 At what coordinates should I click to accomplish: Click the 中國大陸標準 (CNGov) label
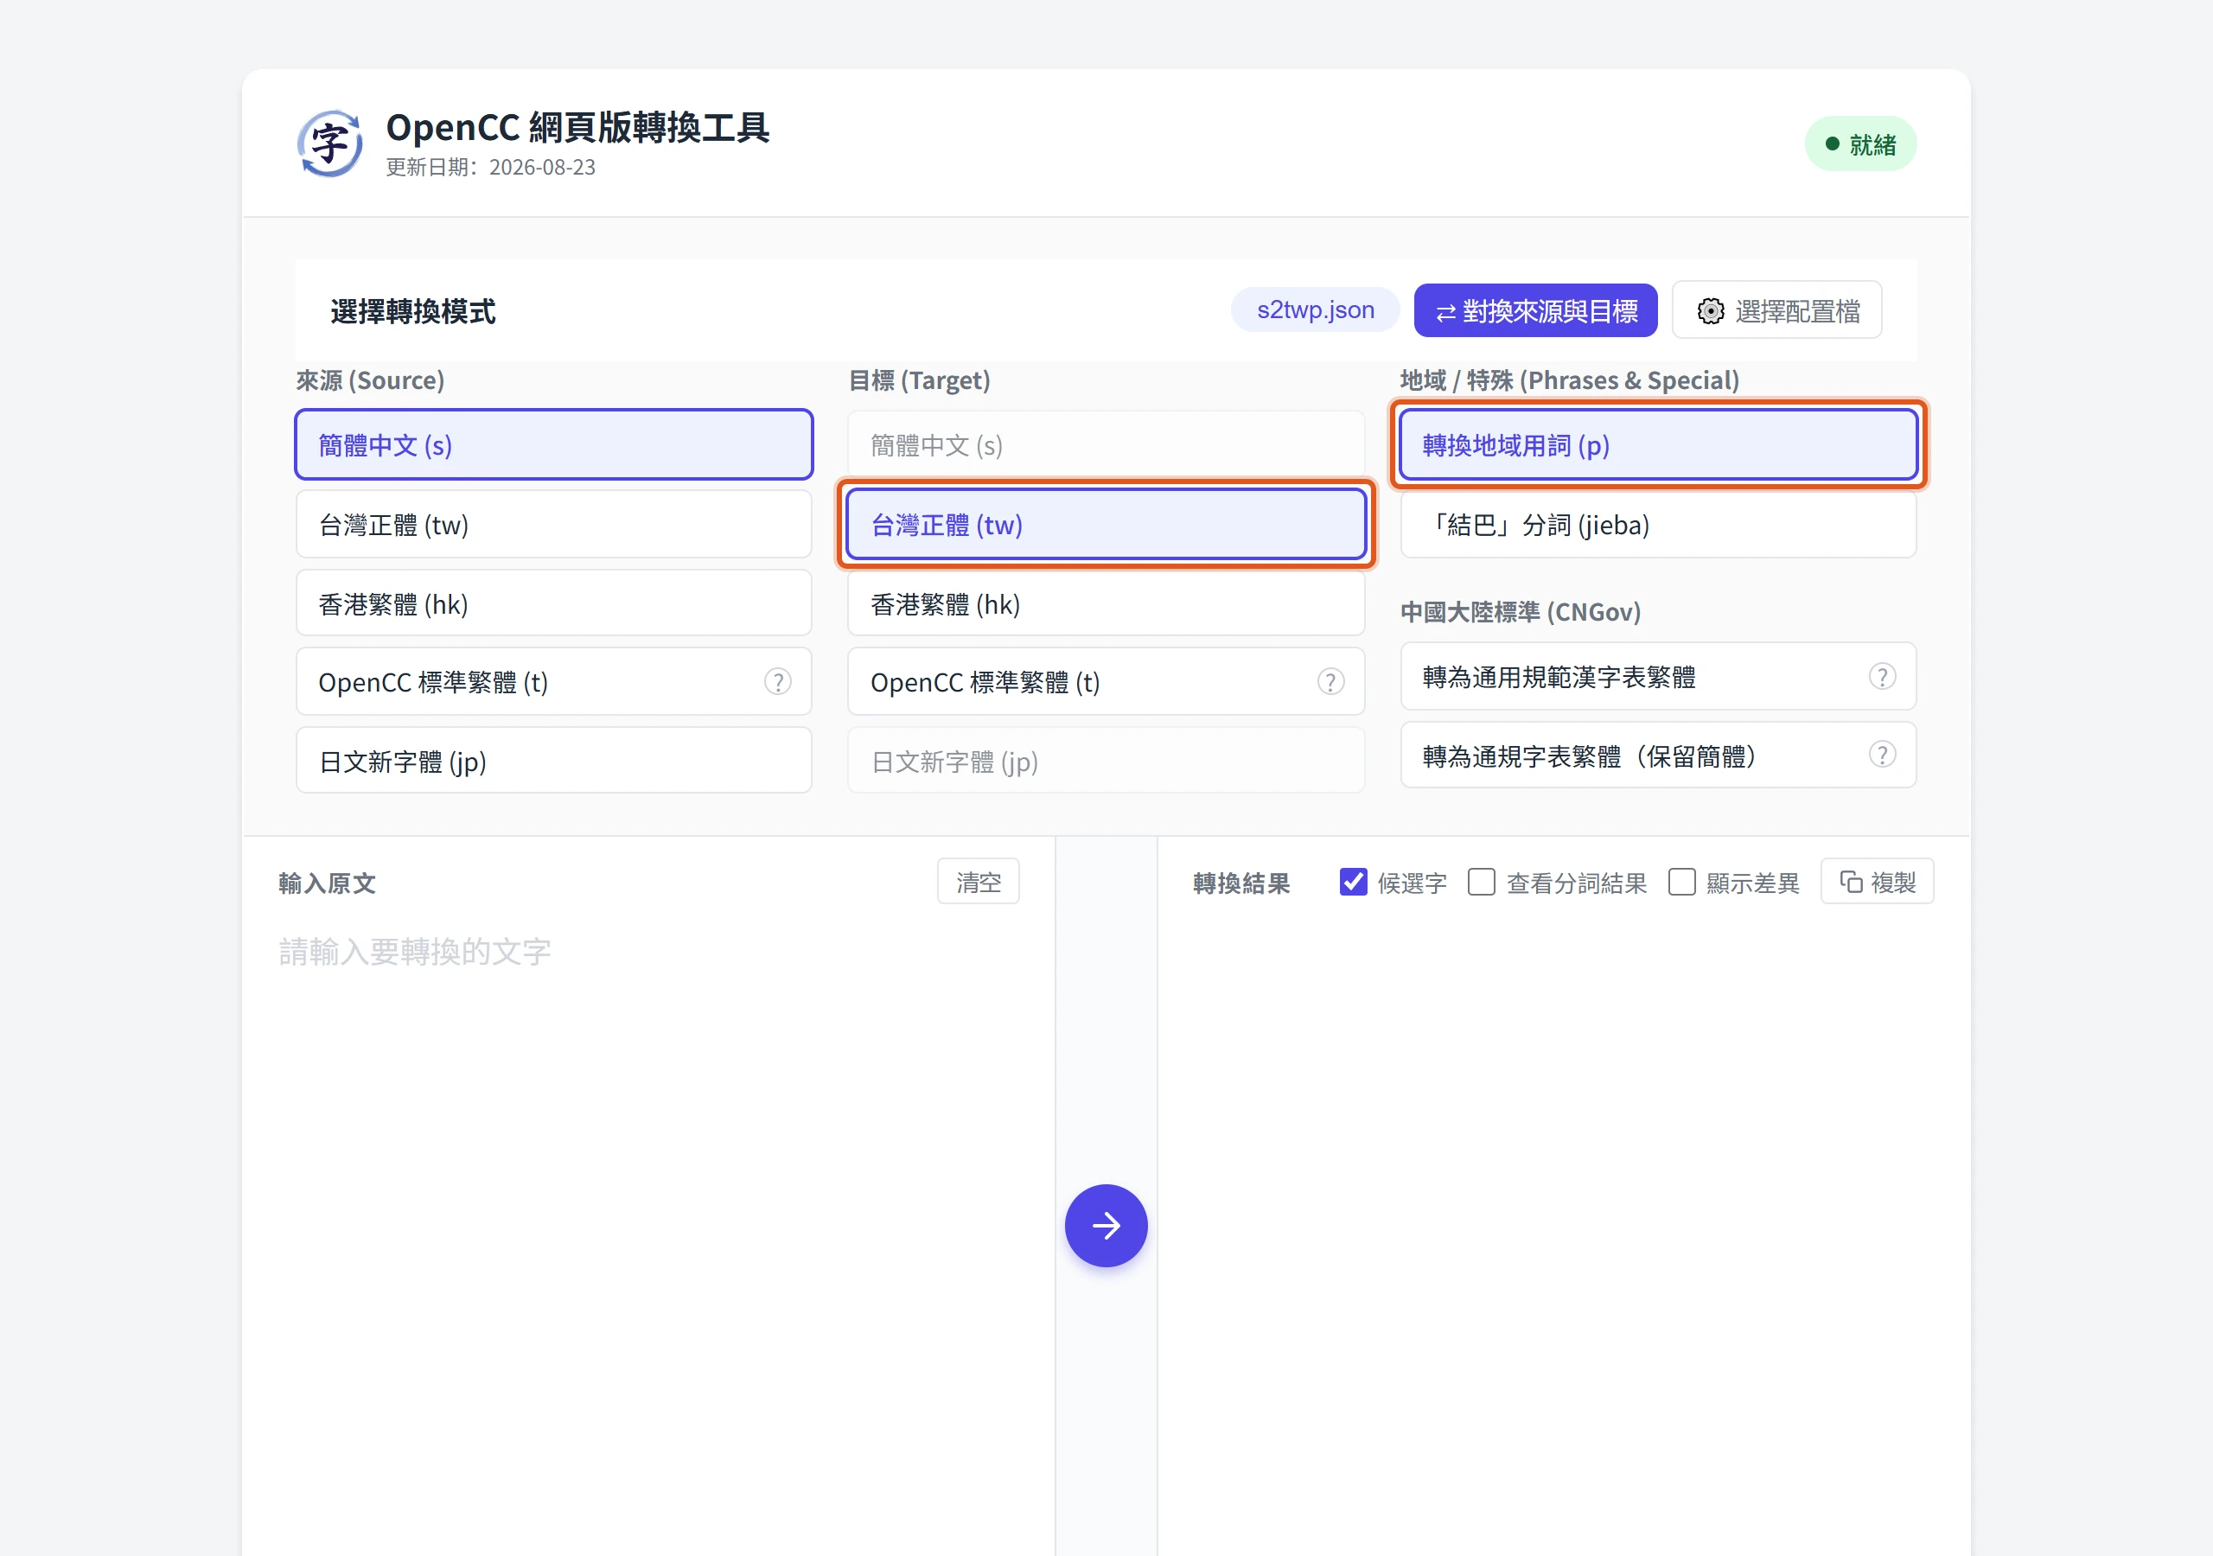click(x=1520, y=611)
